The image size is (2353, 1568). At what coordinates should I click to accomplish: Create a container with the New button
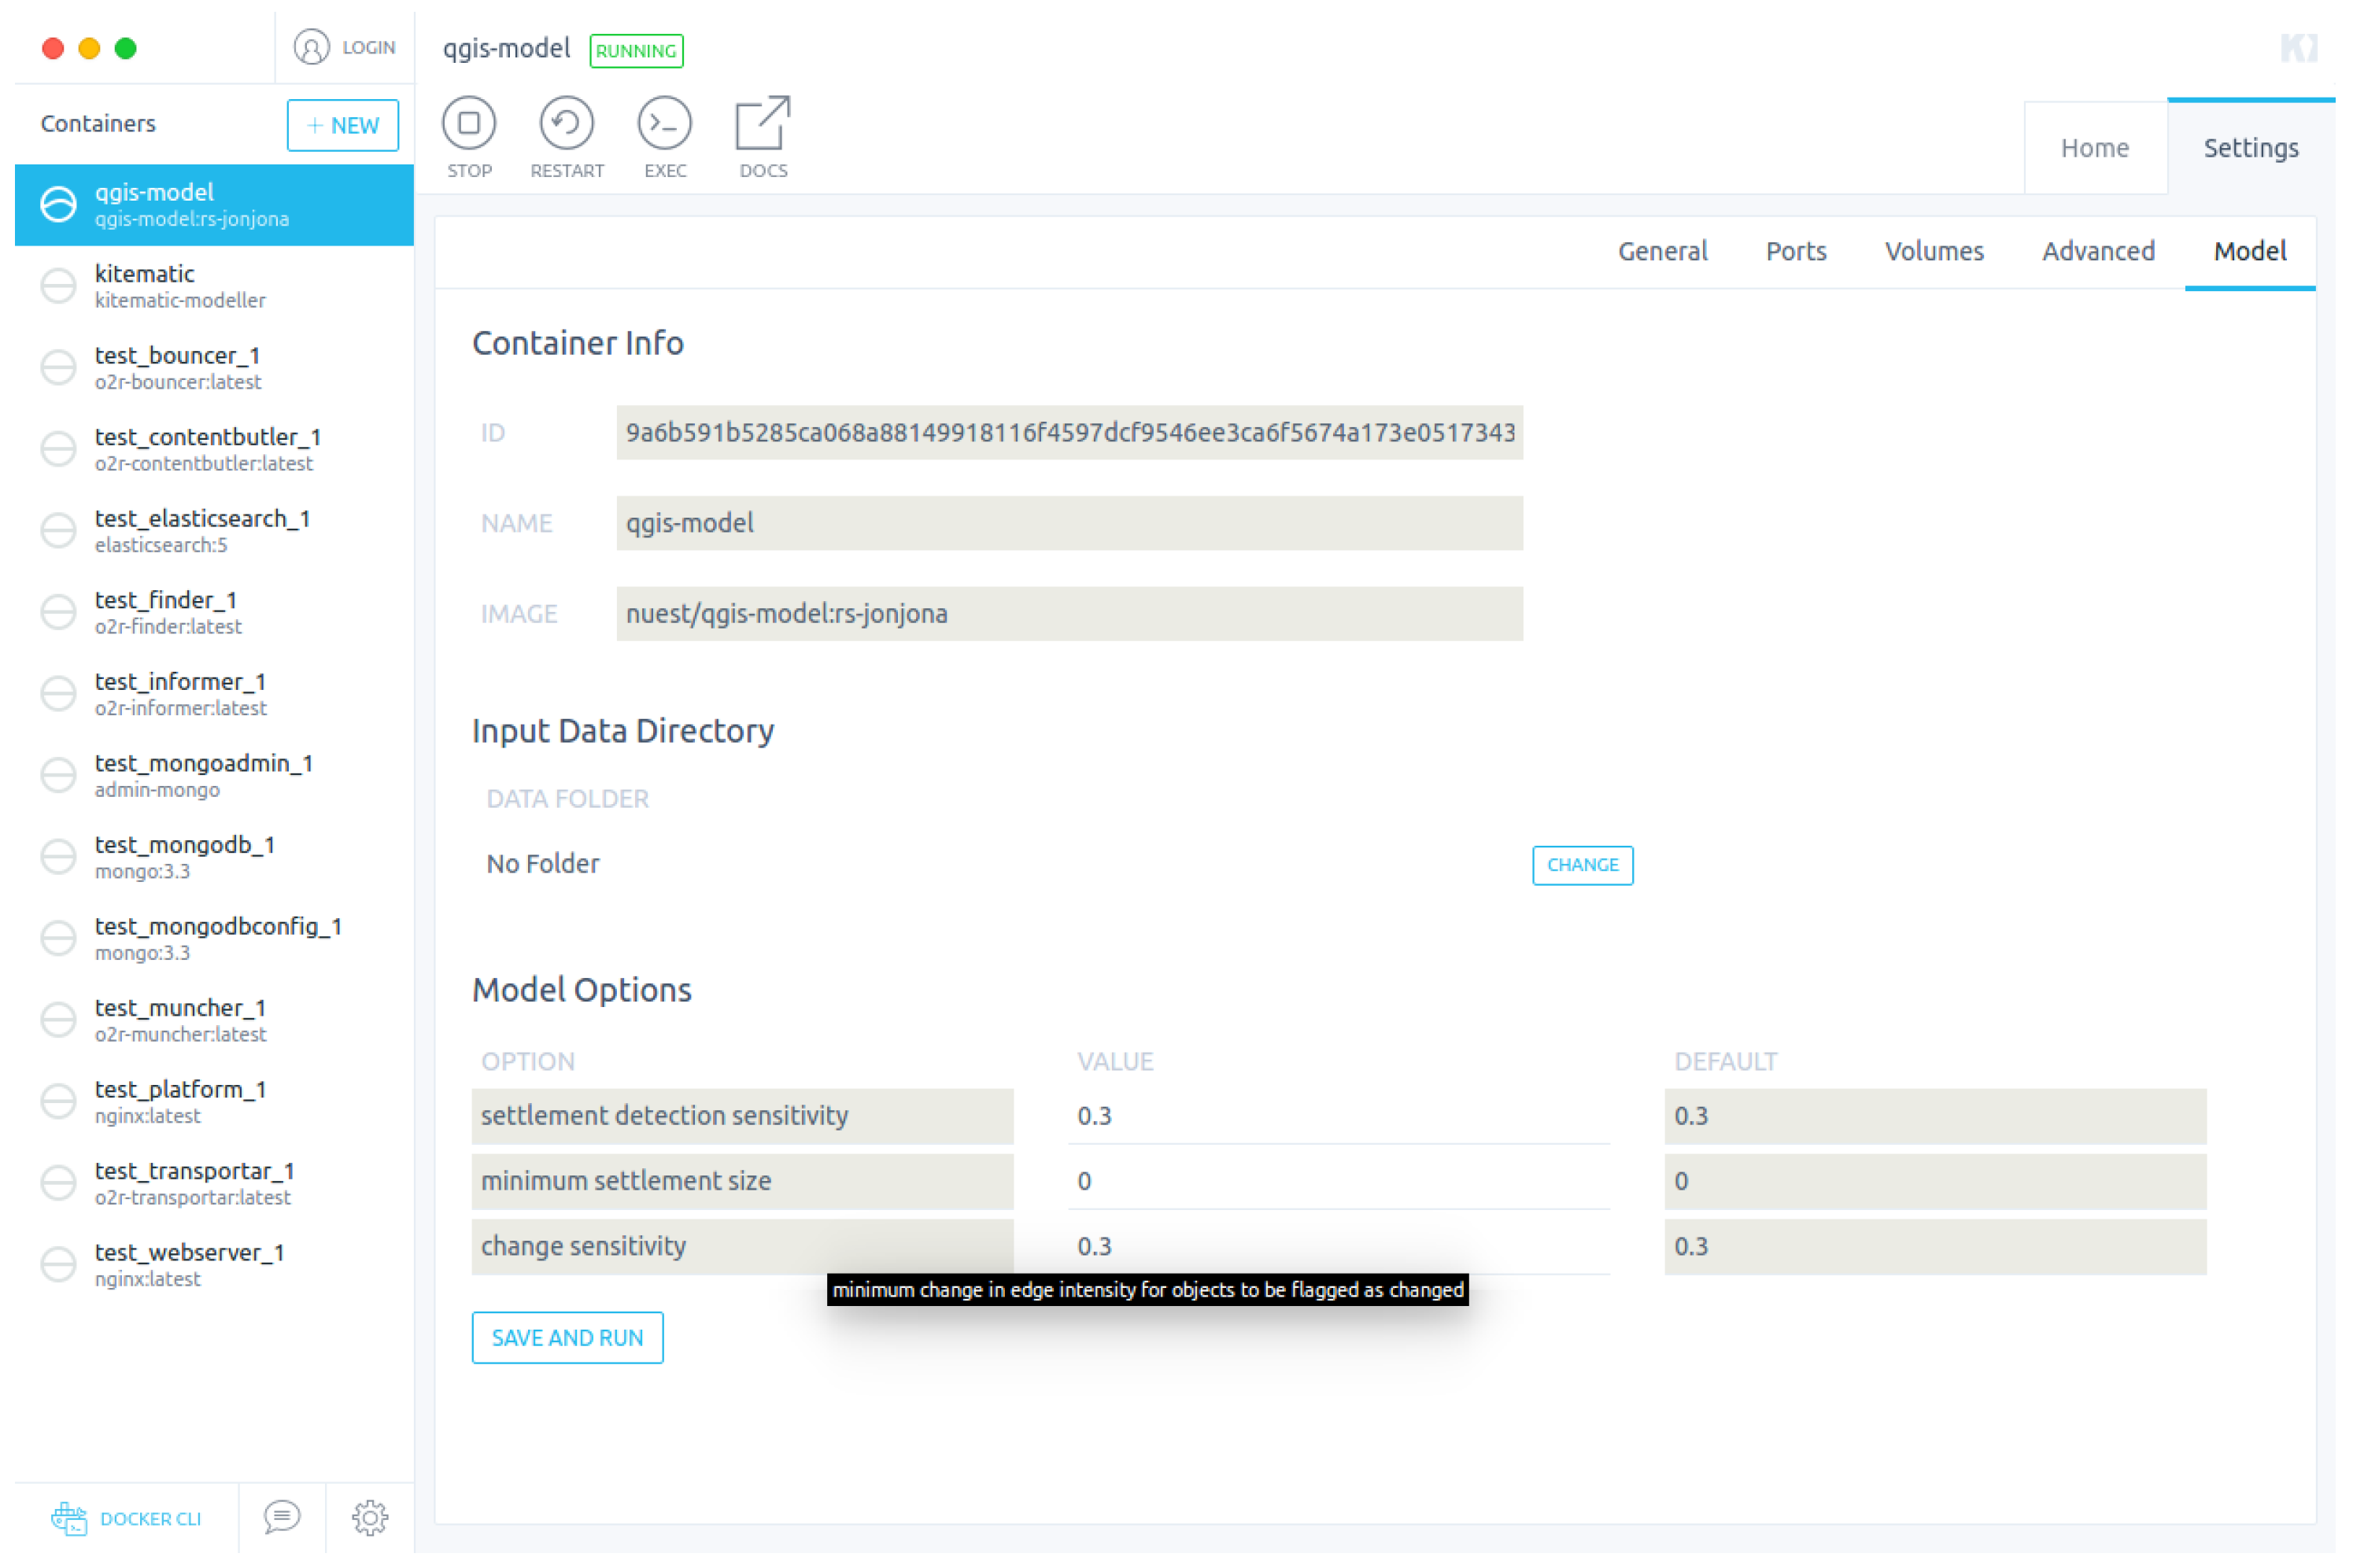(x=342, y=125)
